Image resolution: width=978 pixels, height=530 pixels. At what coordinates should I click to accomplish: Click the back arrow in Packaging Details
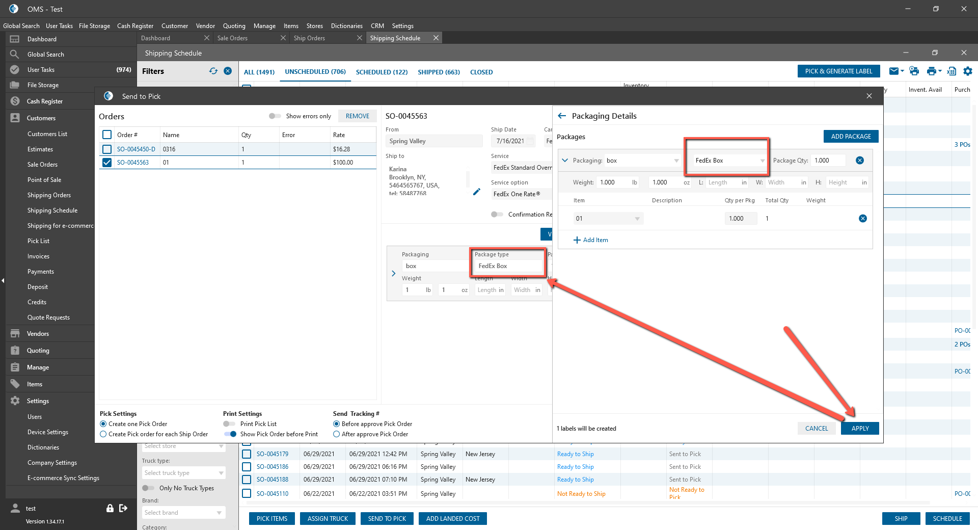pos(562,116)
